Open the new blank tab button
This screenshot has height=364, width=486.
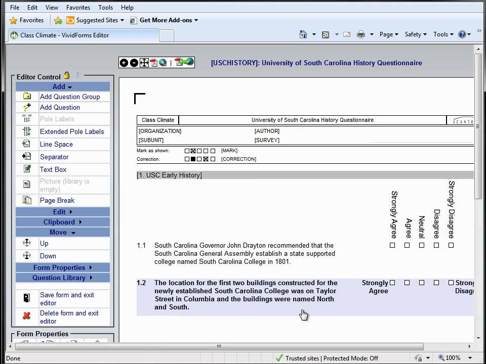[167, 35]
